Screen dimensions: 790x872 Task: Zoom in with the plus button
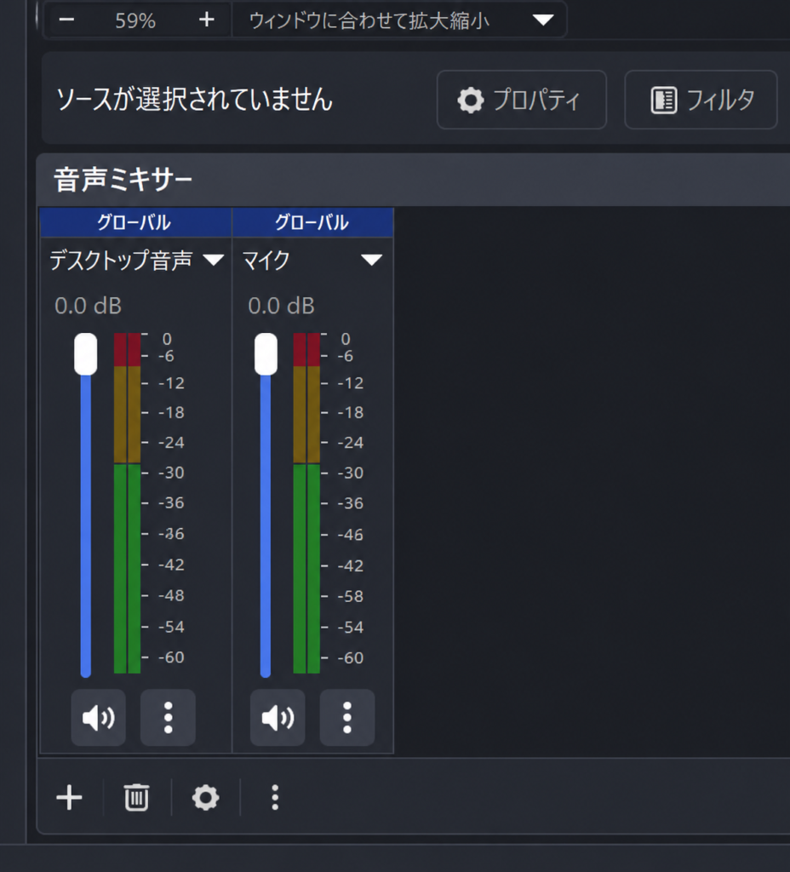pos(207,20)
